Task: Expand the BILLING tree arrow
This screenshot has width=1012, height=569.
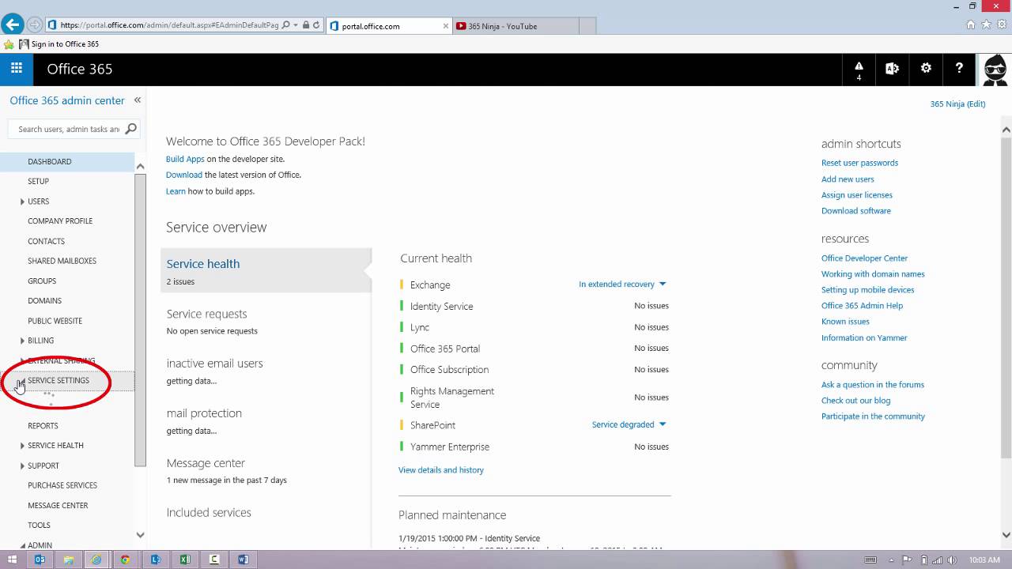Action: (x=22, y=341)
